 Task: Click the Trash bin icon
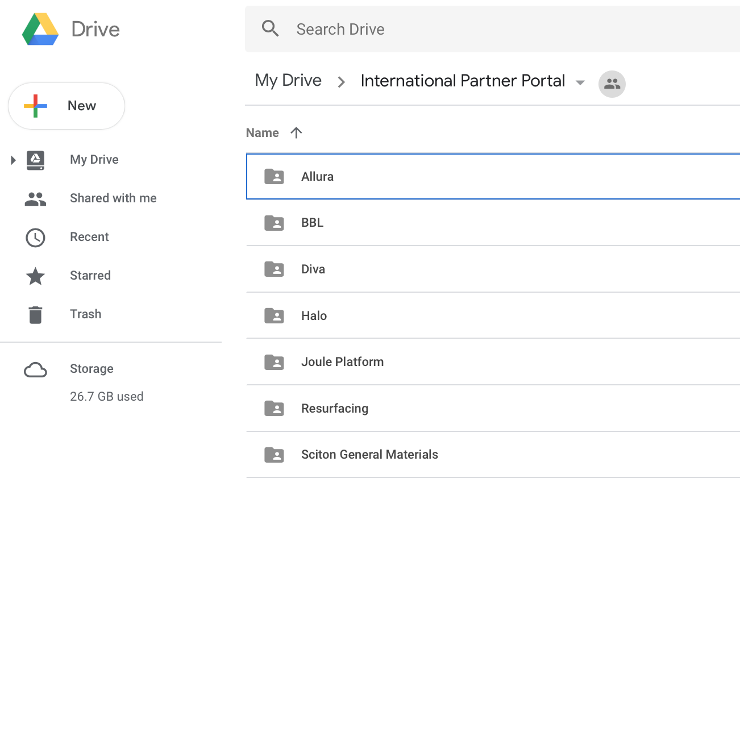coord(35,315)
